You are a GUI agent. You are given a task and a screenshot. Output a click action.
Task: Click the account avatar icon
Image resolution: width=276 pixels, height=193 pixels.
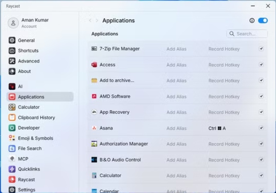13,23
